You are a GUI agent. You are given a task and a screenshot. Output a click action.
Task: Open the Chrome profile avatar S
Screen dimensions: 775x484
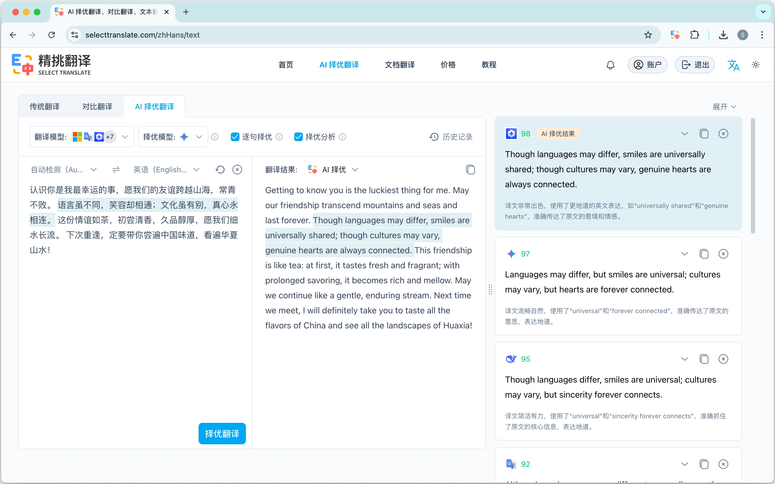coord(742,35)
